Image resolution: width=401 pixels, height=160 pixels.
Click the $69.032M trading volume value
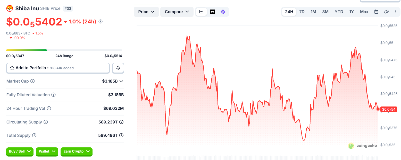114,109
